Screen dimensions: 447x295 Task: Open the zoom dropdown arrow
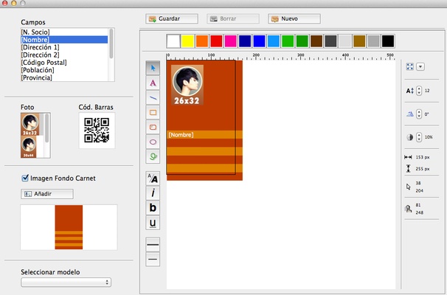pyautogui.click(x=420, y=66)
